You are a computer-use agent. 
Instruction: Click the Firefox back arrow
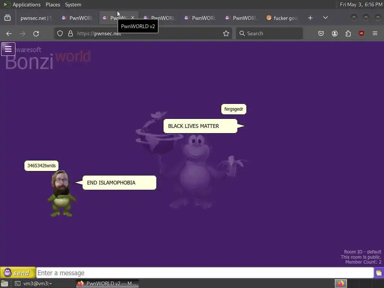9,33
